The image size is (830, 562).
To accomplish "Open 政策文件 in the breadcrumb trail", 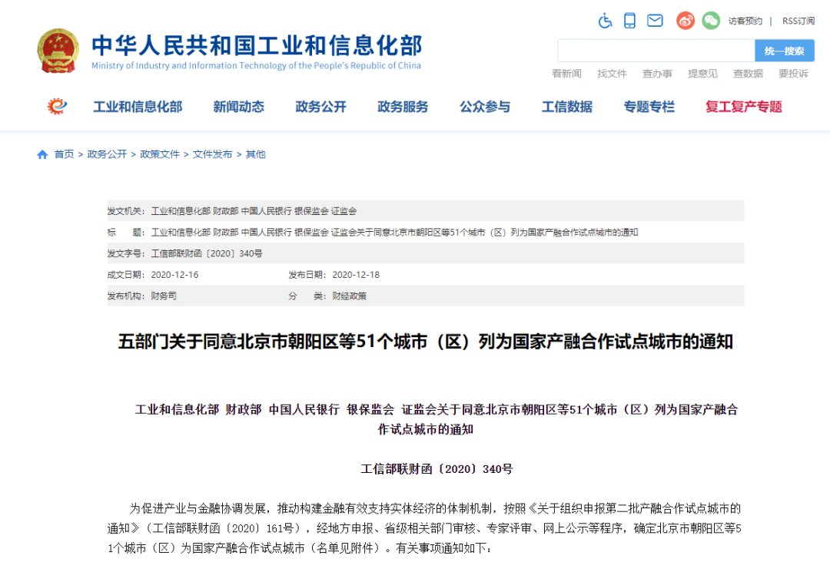I will pos(160,154).
